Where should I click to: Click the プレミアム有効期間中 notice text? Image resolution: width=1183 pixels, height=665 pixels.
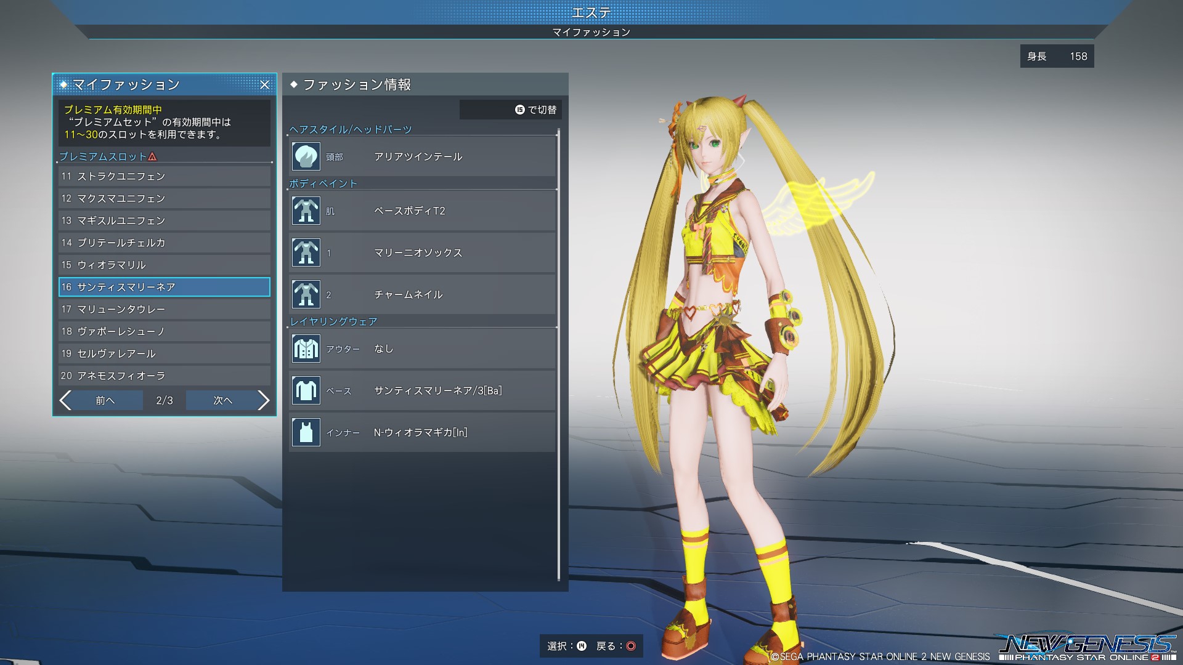tap(113, 110)
